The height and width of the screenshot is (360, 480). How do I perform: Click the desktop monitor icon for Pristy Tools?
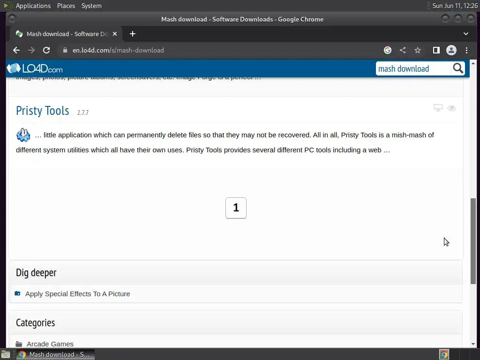click(438, 108)
